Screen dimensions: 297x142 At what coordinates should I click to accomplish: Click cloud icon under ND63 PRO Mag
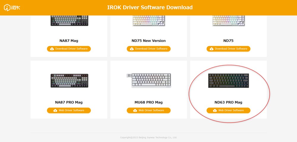coord(215,111)
